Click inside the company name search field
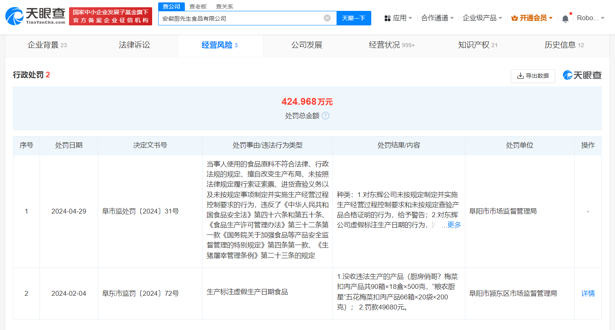 tap(242, 18)
